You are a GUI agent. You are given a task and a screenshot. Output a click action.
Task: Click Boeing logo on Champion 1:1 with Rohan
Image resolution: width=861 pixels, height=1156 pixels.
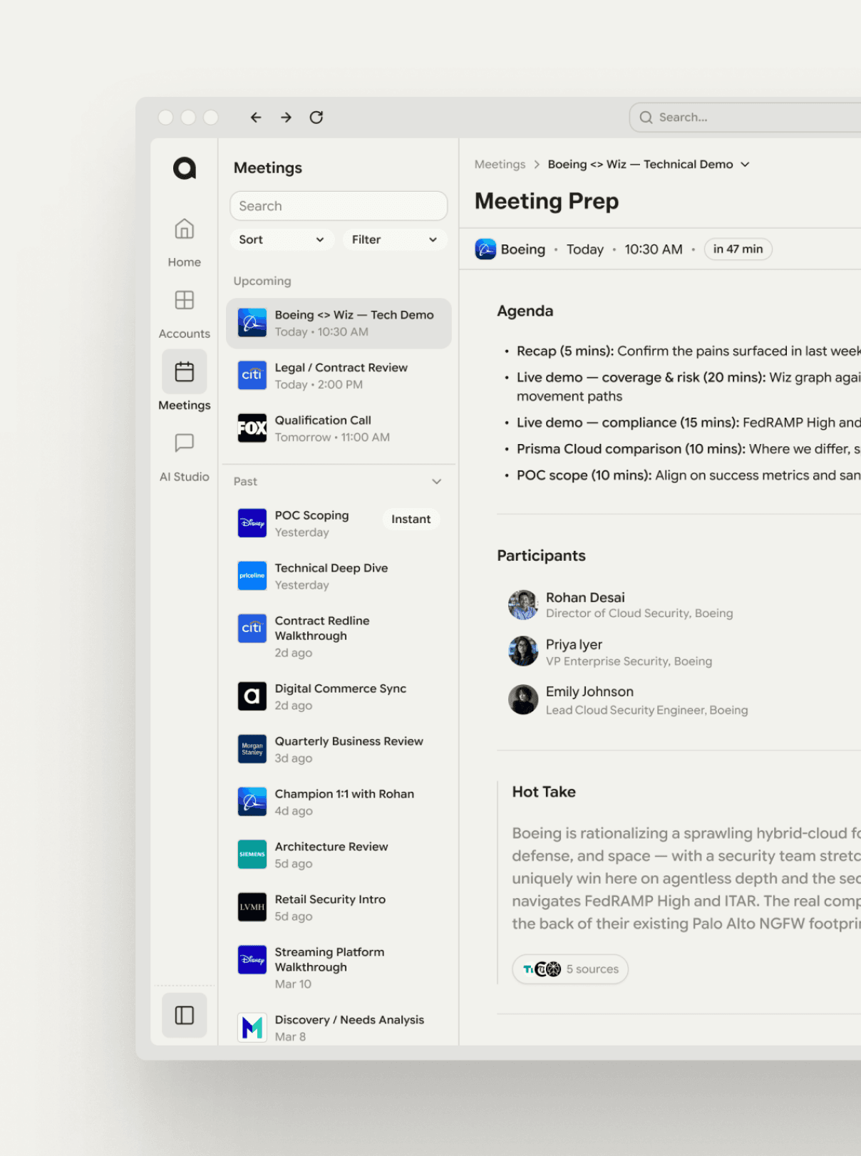point(252,802)
